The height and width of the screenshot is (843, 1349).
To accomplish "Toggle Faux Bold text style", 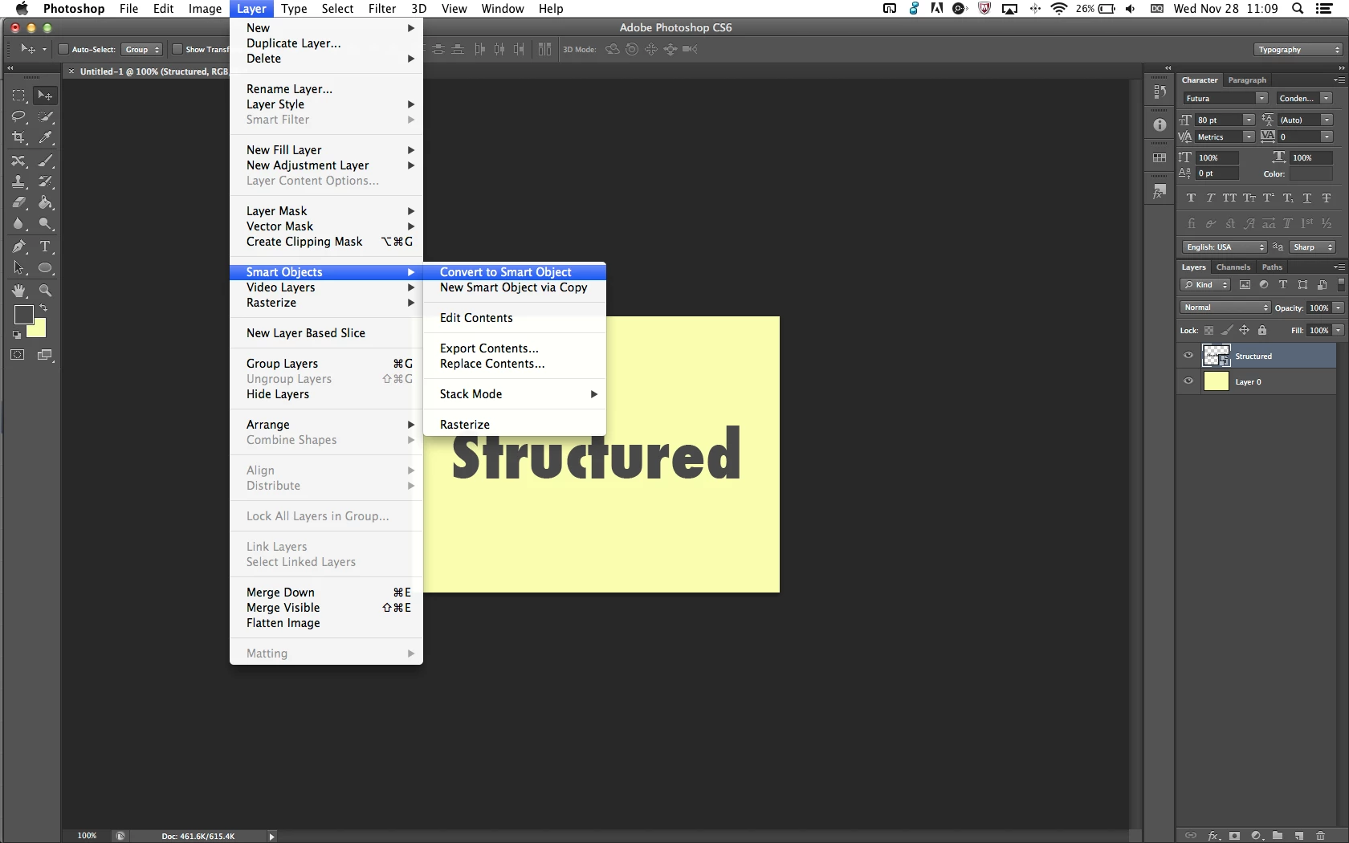I will [x=1191, y=198].
